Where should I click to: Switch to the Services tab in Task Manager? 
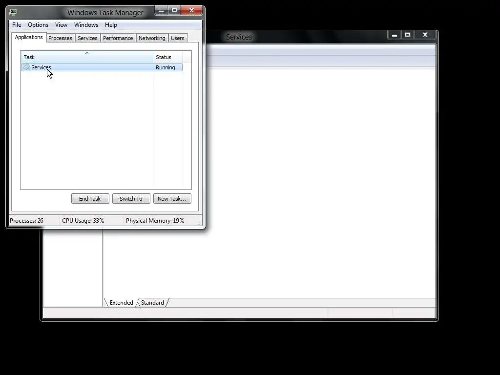[87, 38]
